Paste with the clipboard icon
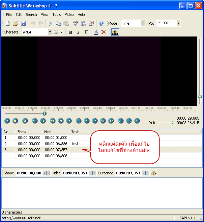This screenshot has height=222, width=204. click(x=66, y=23)
